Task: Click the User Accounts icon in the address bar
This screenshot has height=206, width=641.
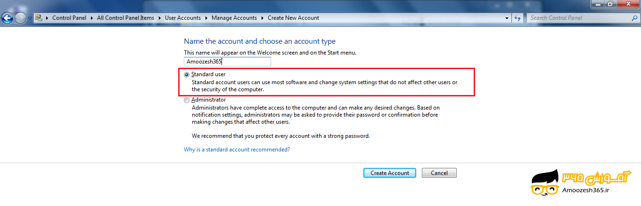Action: point(39,18)
